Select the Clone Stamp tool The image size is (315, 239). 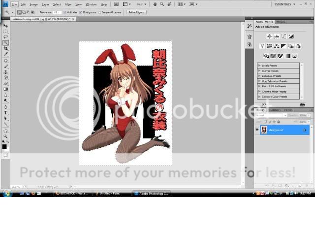point(5,72)
